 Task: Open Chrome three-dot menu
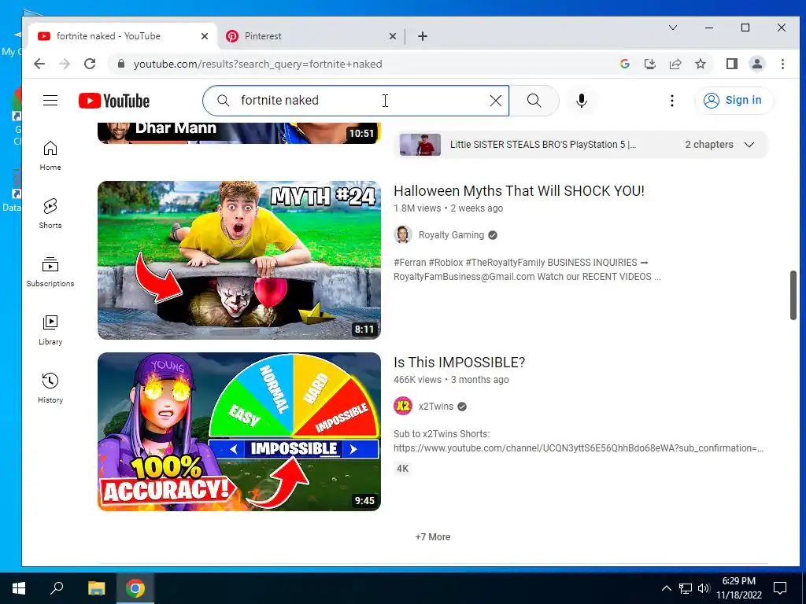point(782,64)
